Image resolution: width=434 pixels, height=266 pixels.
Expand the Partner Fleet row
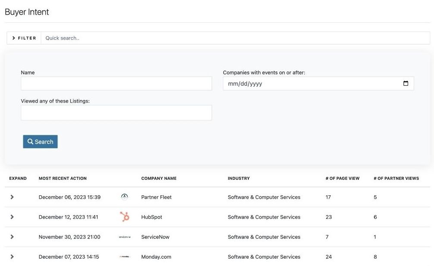pyautogui.click(x=12, y=197)
